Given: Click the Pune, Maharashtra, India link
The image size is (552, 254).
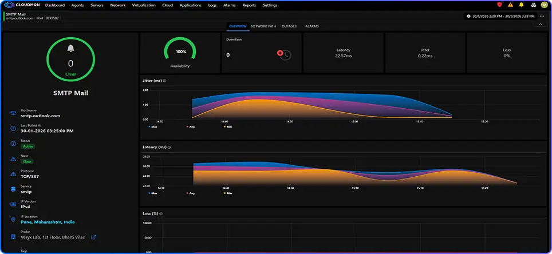Looking at the screenshot, I should pos(48,222).
